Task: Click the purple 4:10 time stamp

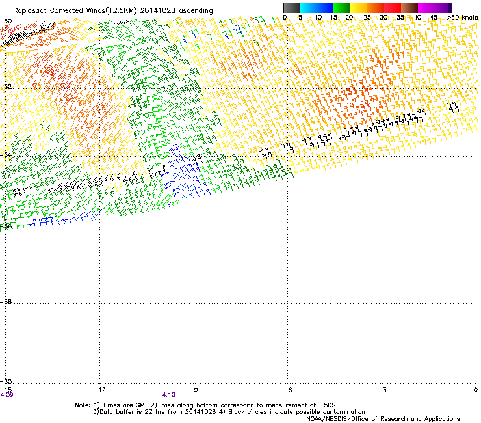Action: point(169,395)
